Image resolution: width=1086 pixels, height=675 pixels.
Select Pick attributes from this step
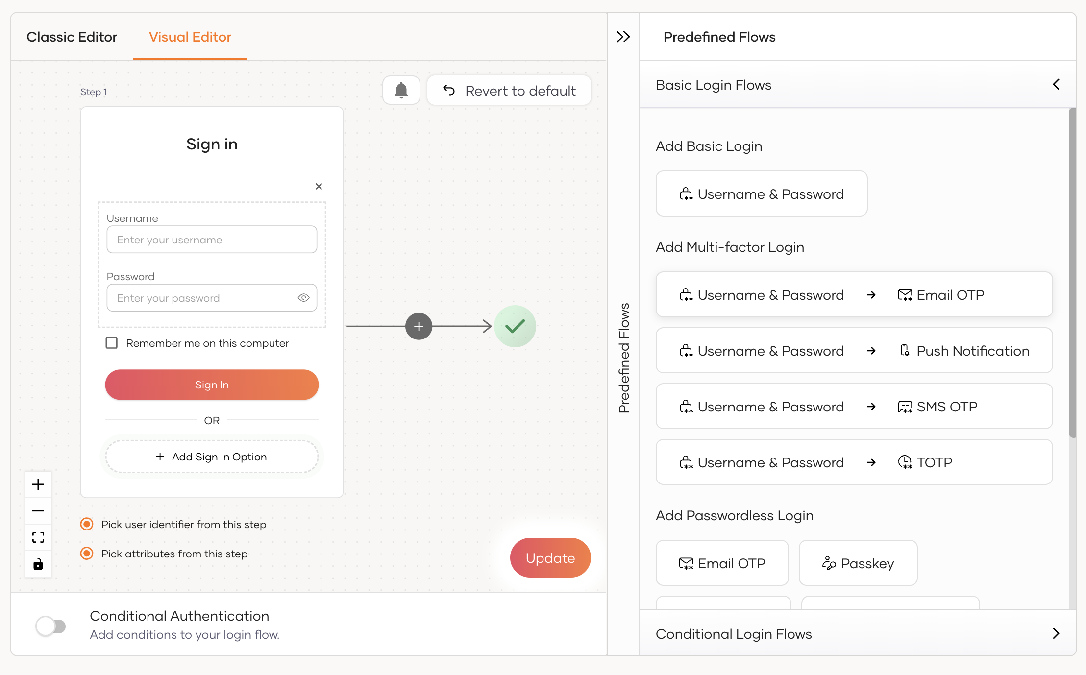87,554
